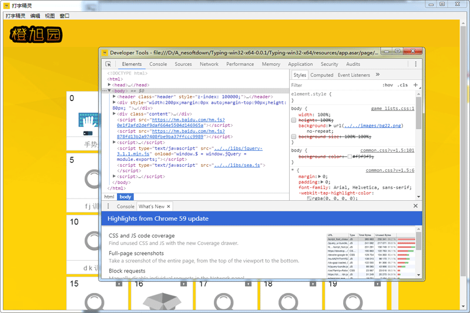
Task: Activate the inspect element picker icon
Action: tap(108, 64)
